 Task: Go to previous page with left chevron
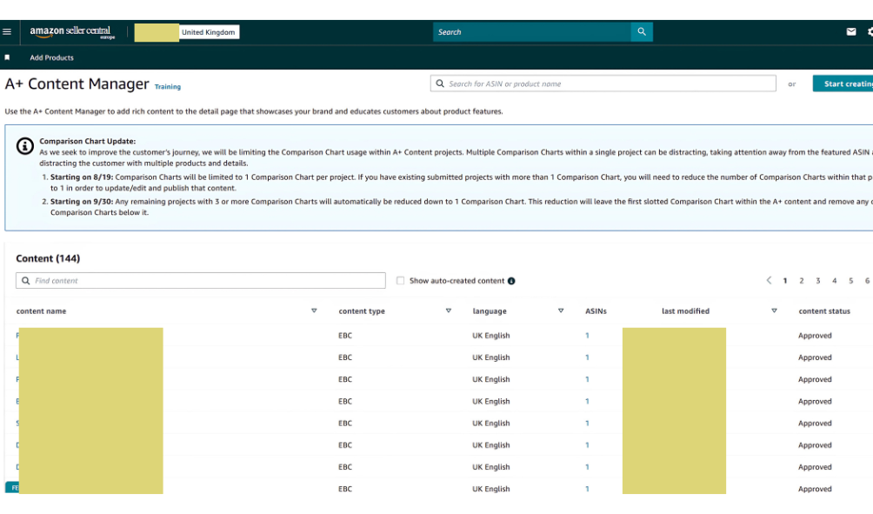[769, 280]
